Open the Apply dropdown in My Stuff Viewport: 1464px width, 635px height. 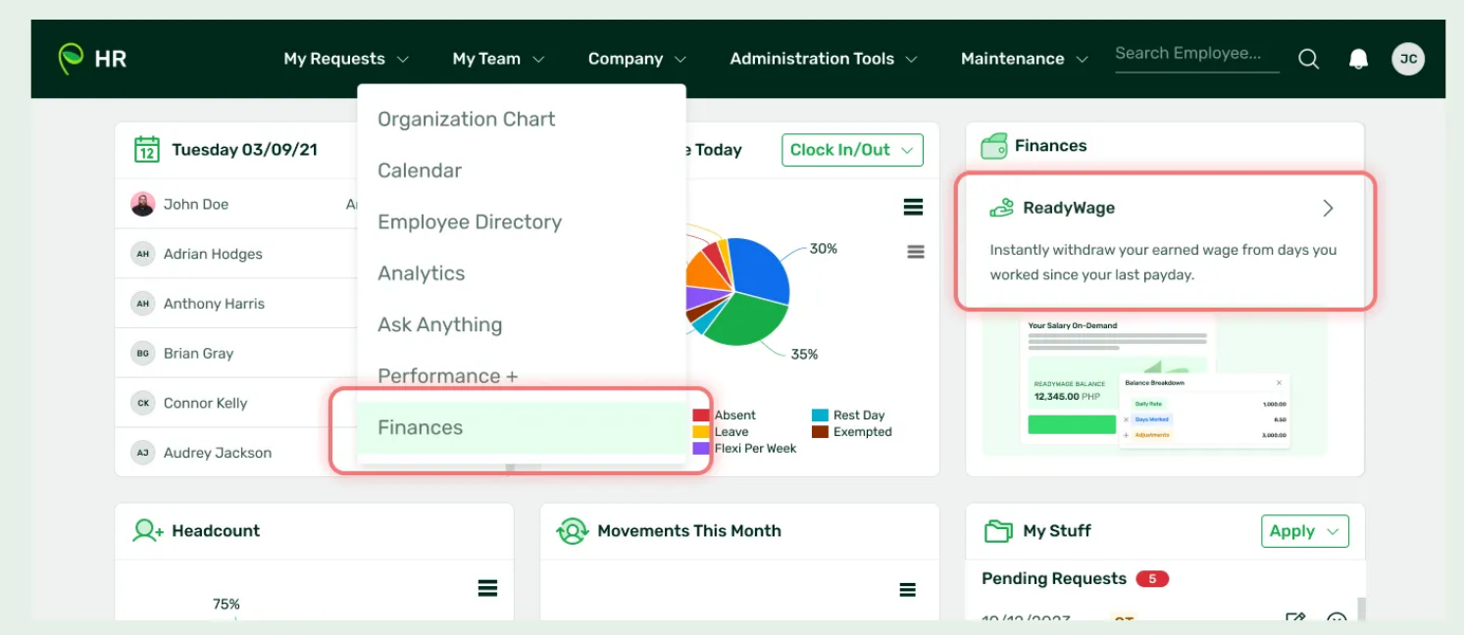pyautogui.click(x=1304, y=531)
